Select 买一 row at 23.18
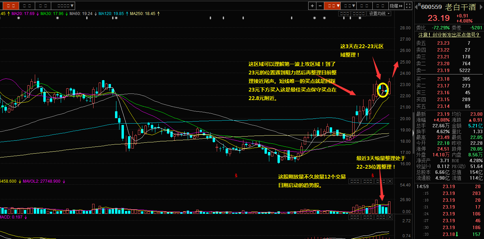This screenshot has width=484, height=239. (449, 79)
